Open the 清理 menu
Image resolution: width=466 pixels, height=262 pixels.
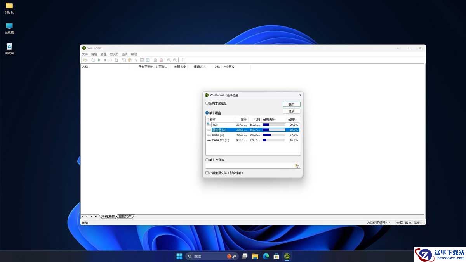[x=103, y=54]
